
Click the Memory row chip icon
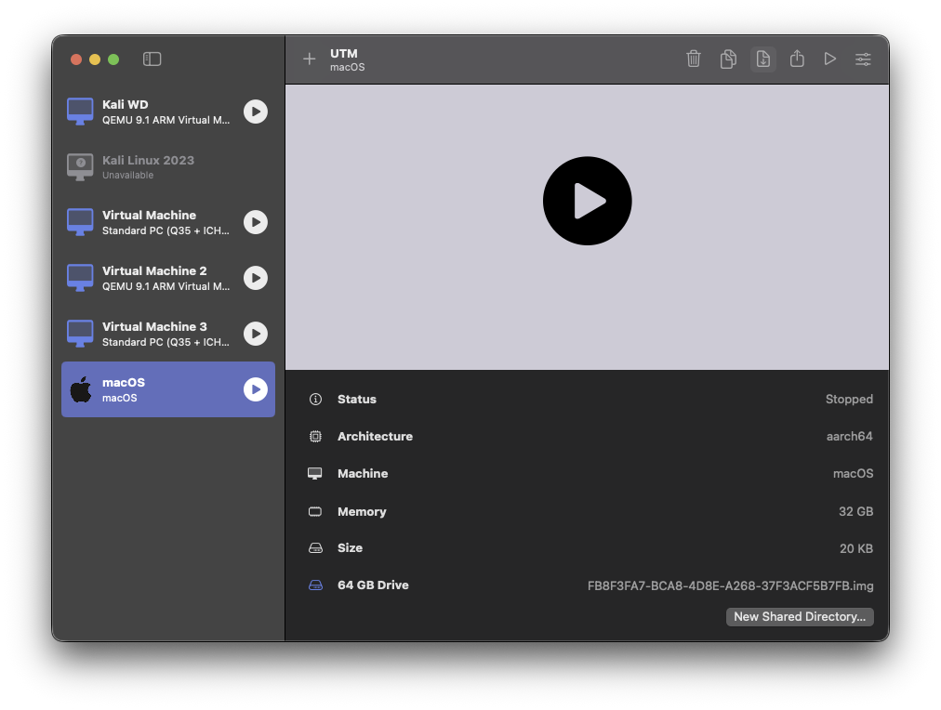[315, 512]
